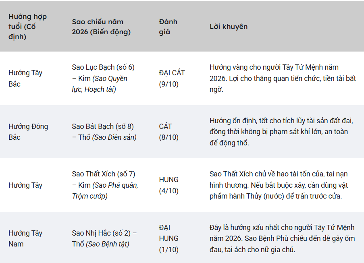Select the 'Hướng Tây' row cell
Screen dimensions: 364x263
point(25,185)
